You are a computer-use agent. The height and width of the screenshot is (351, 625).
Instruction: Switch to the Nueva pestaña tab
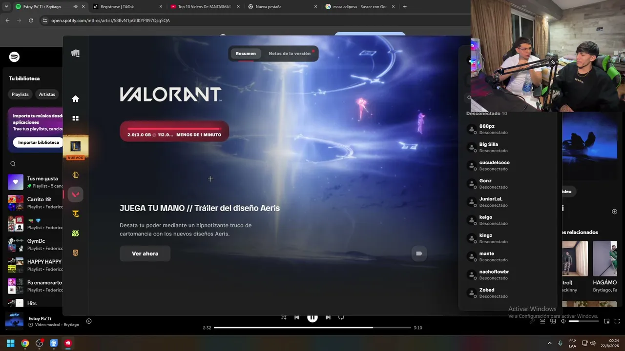(x=282, y=7)
